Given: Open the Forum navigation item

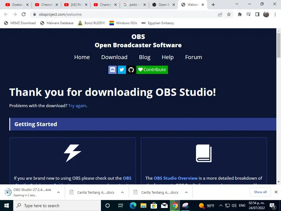Looking at the screenshot, I should 193,57.
